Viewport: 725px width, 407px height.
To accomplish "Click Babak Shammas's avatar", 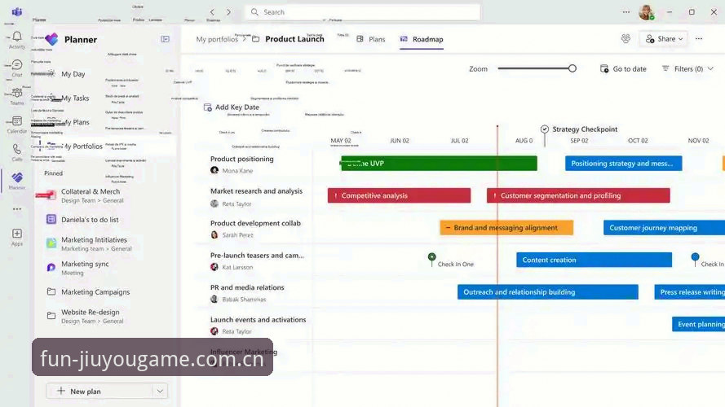I will point(214,299).
